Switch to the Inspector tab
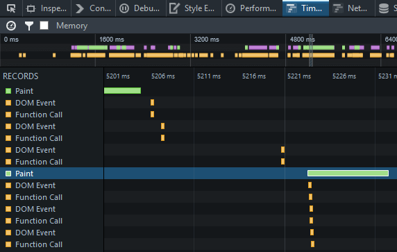Viewport: 397px width, 252px height. 47,8
